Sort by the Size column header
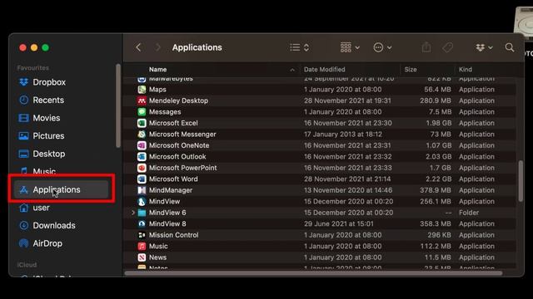 [411, 70]
